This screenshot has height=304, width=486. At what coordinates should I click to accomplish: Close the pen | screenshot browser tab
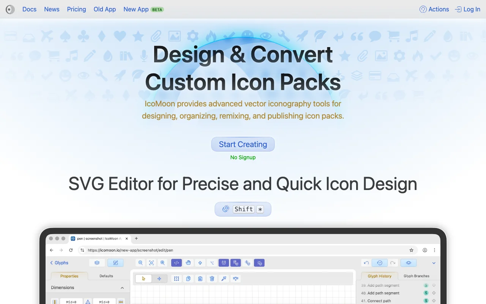click(x=126, y=239)
